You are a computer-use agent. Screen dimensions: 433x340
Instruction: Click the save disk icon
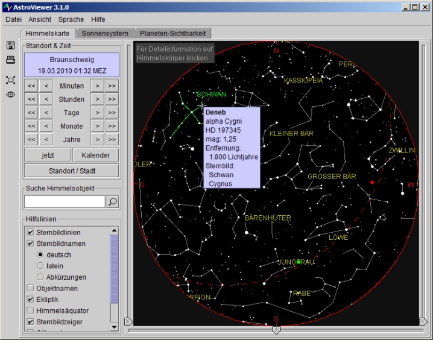tap(10, 46)
